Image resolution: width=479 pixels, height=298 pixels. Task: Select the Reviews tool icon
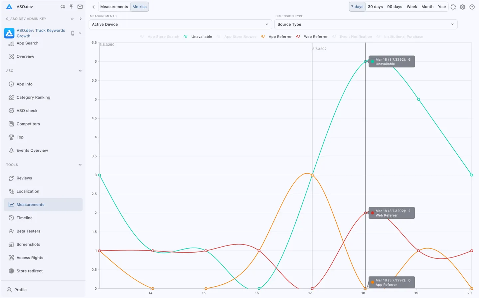[x=11, y=178]
